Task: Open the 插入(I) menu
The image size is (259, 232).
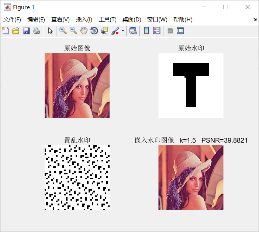Action: point(84,20)
